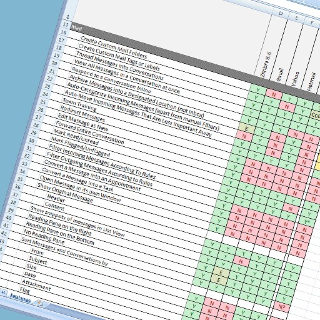
Task: Select 'Forward Entire Conversation' cell
Action: pyautogui.click(x=90, y=132)
